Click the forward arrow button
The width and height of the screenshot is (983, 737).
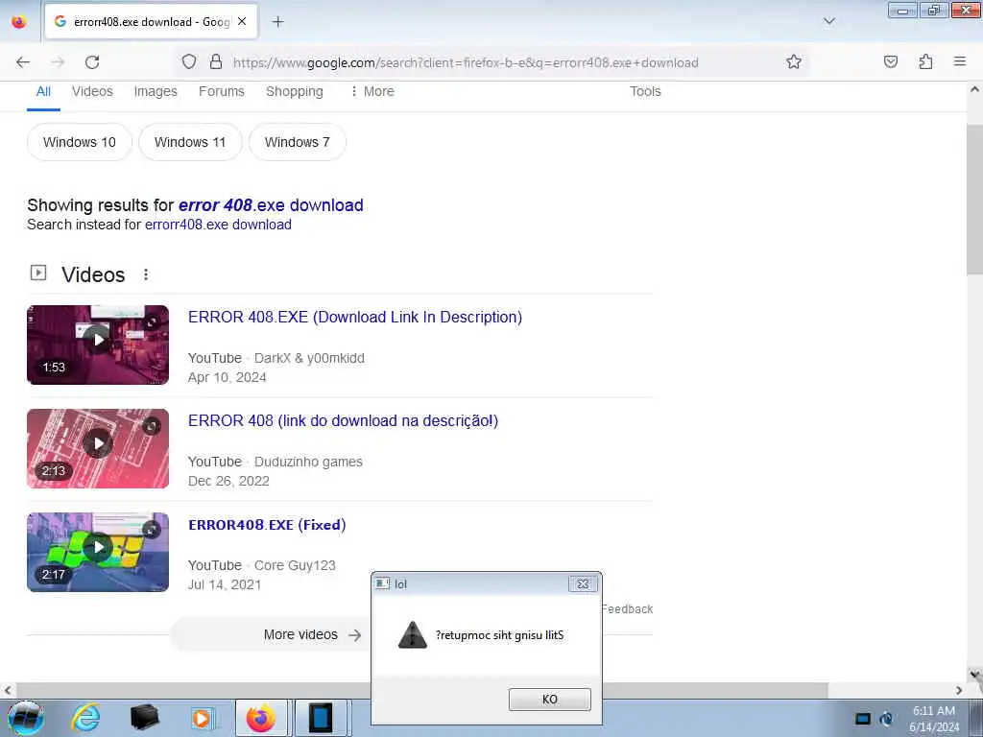pyautogui.click(x=58, y=62)
